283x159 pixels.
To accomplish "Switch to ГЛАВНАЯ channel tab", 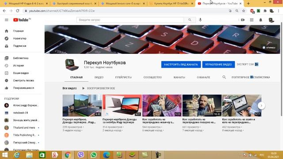I will (76, 77).
